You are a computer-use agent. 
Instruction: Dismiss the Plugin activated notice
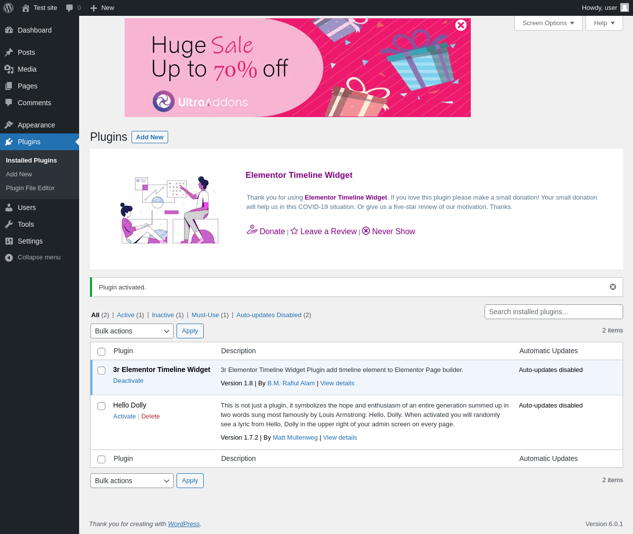(613, 287)
